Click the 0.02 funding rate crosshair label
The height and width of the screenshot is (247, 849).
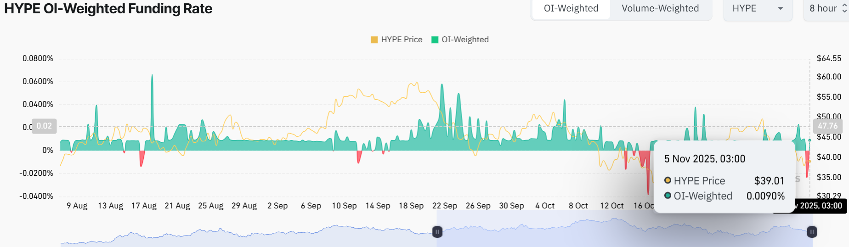click(x=44, y=126)
